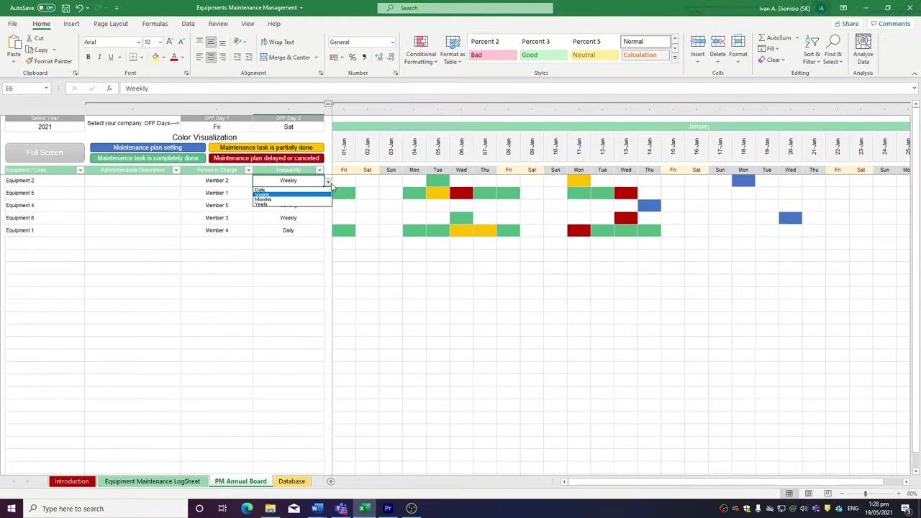Apply underline formatting with U
Screen dimensions: 921x518
(111, 58)
